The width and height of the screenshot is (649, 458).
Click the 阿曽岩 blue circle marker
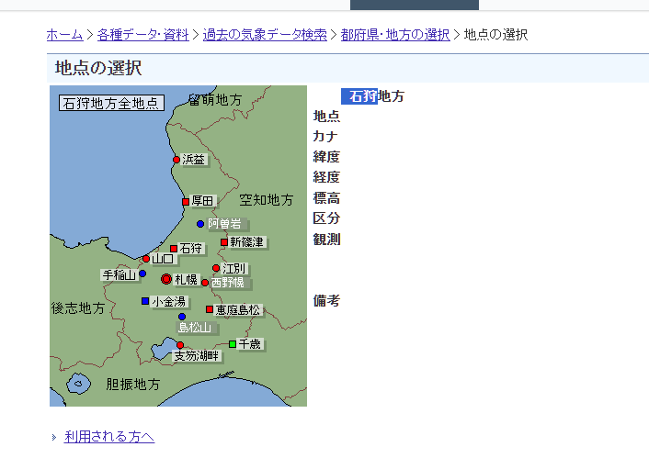coord(200,224)
